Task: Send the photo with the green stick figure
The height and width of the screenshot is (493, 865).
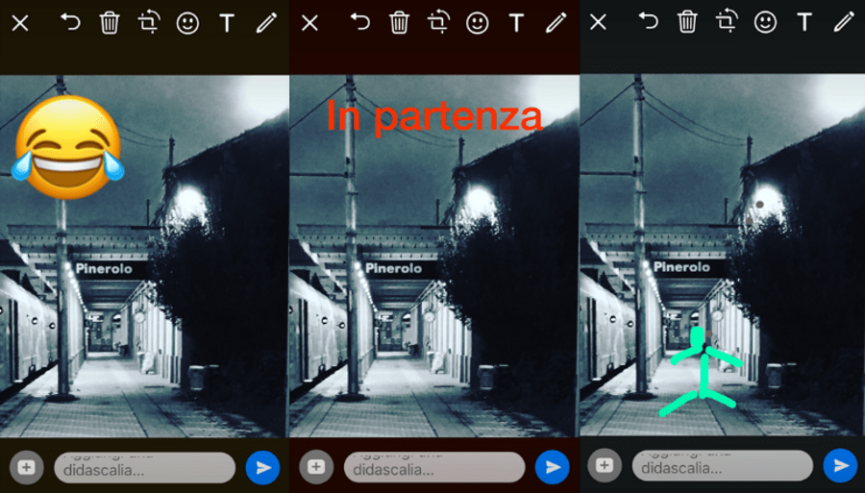Action: (x=840, y=466)
